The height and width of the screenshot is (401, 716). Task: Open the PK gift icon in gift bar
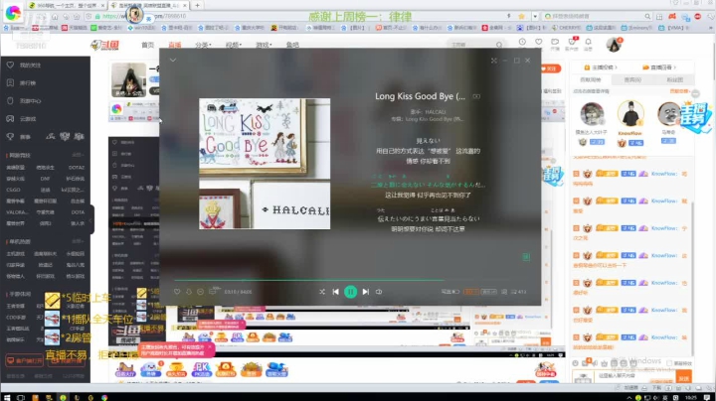201,368
